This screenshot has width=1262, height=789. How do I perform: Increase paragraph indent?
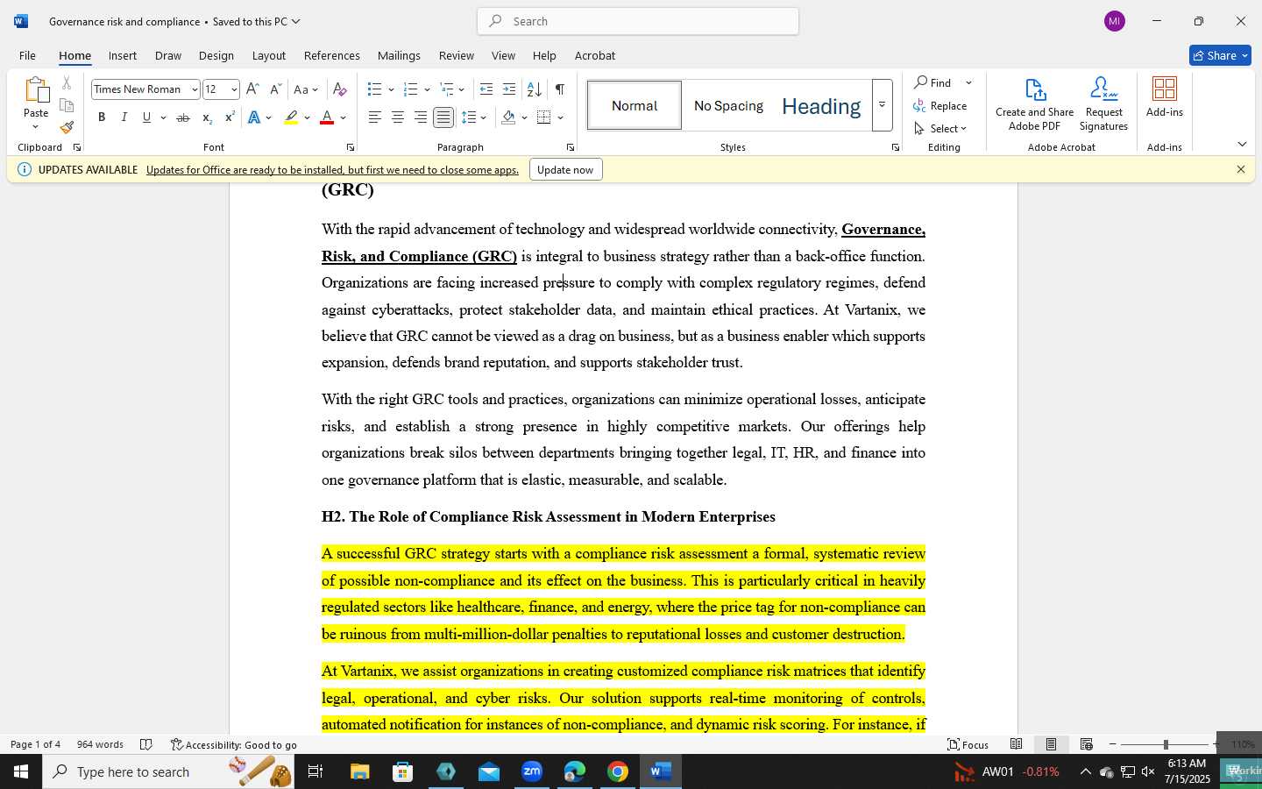coord(509,89)
